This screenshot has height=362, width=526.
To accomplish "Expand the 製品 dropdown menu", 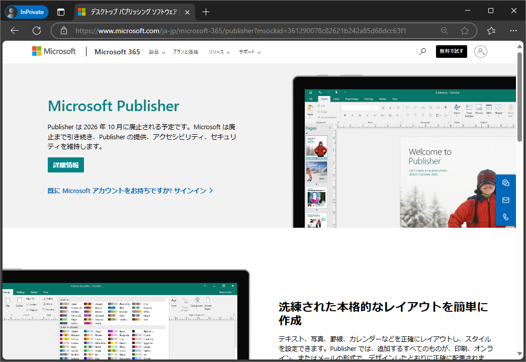I will [x=157, y=52].
